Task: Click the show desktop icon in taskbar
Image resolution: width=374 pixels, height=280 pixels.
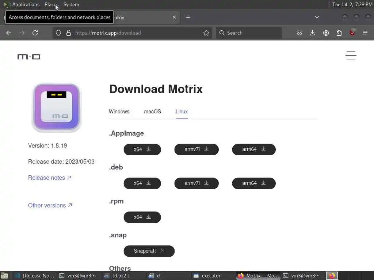Action: (x=4, y=276)
